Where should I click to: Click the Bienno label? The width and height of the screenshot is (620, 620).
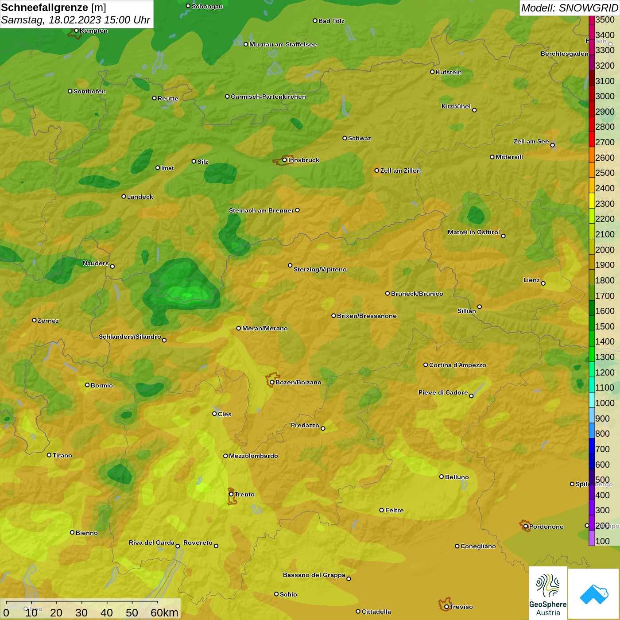pyautogui.click(x=87, y=533)
